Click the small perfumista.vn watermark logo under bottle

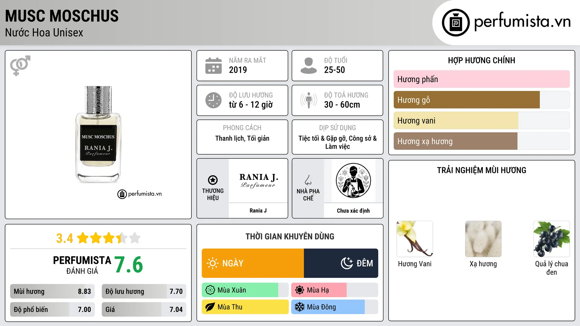pos(140,194)
